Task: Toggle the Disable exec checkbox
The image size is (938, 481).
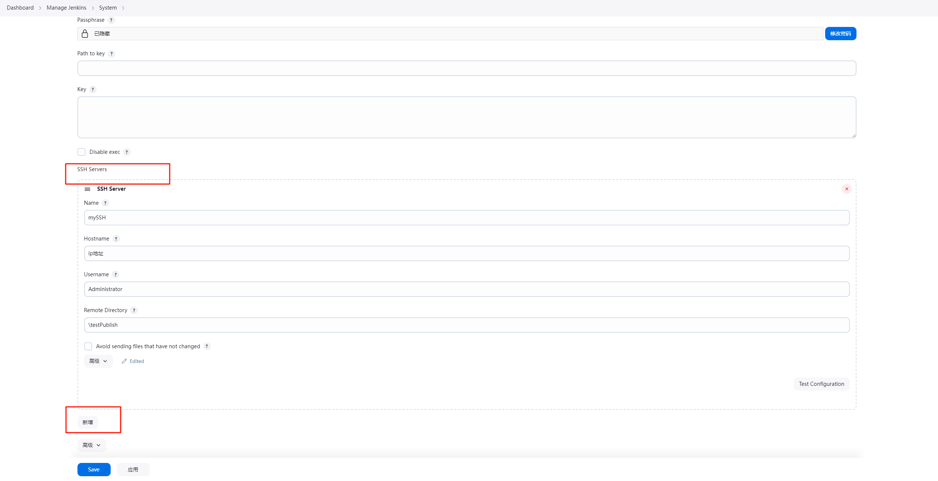Action: click(x=81, y=152)
